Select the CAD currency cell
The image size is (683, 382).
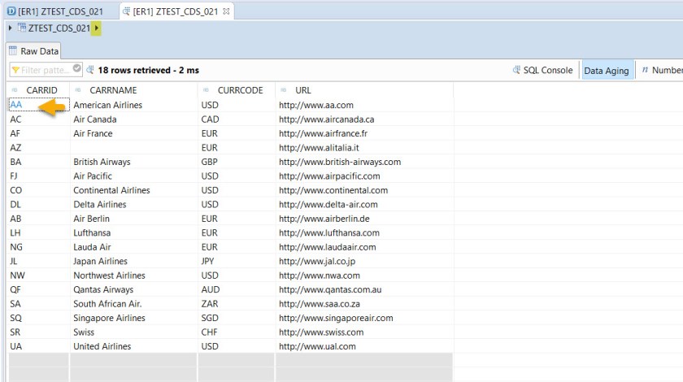point(237,119)
